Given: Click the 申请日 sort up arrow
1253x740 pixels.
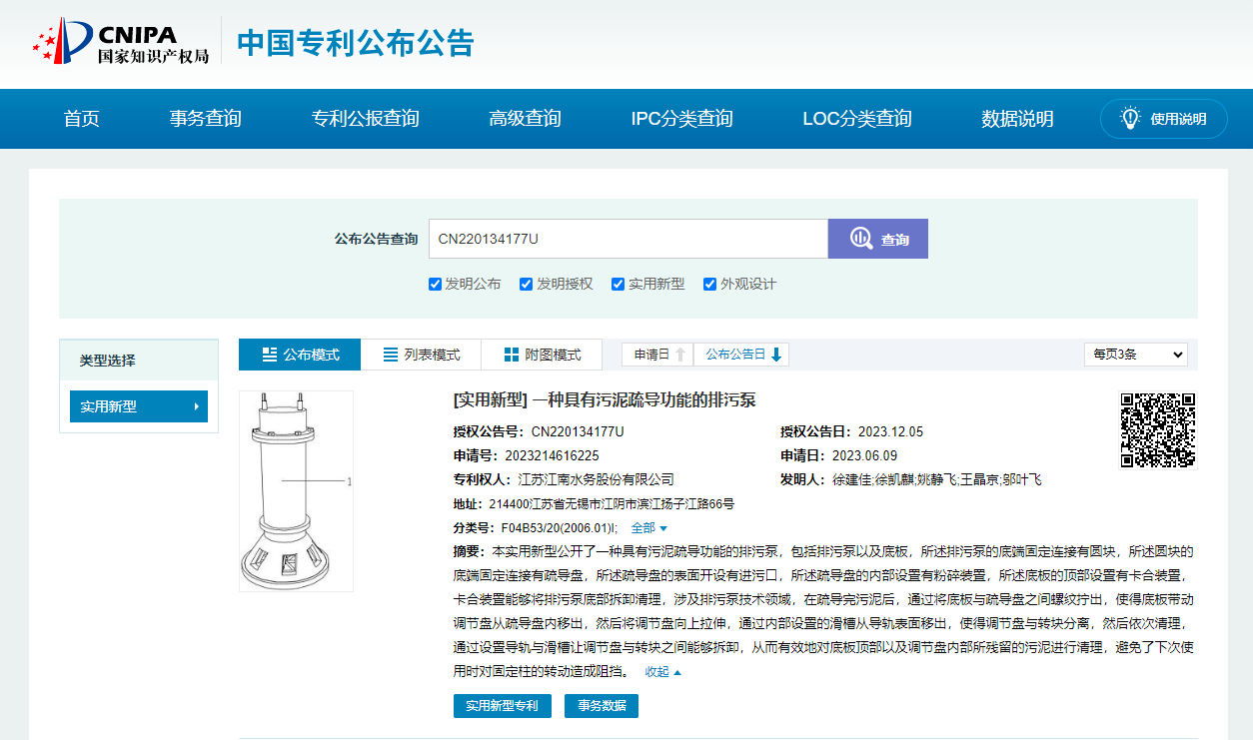Looking at the screenshot, I should coord(680,355).
